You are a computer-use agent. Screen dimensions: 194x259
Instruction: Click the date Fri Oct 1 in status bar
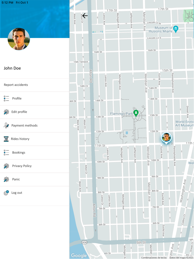[22, 3]
